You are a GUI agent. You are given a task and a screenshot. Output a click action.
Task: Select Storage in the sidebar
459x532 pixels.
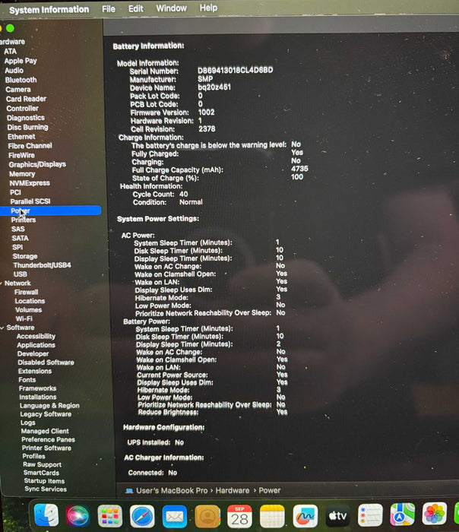pos(25,256)
